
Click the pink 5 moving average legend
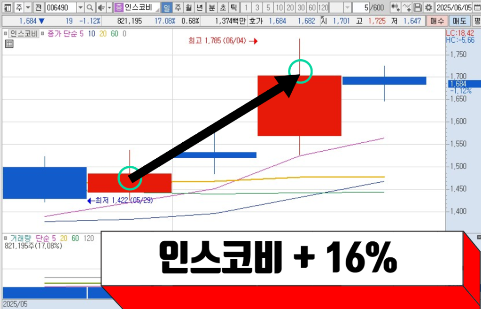(x=81, y=34)
